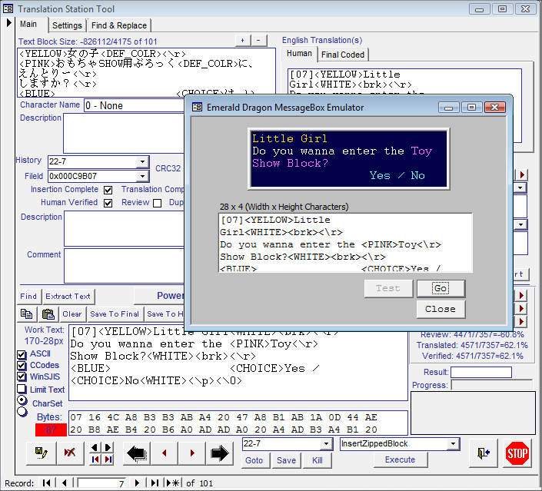Click the Work Text editing area
Screen dimensions: 542x491
click(238, 363)
